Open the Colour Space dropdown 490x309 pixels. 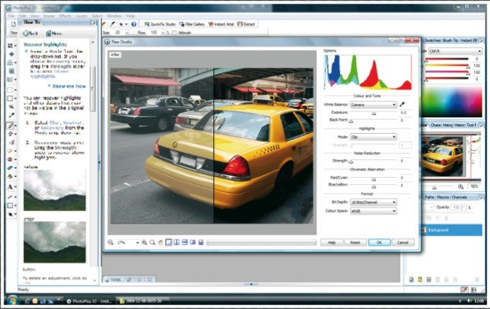[373, 211]
